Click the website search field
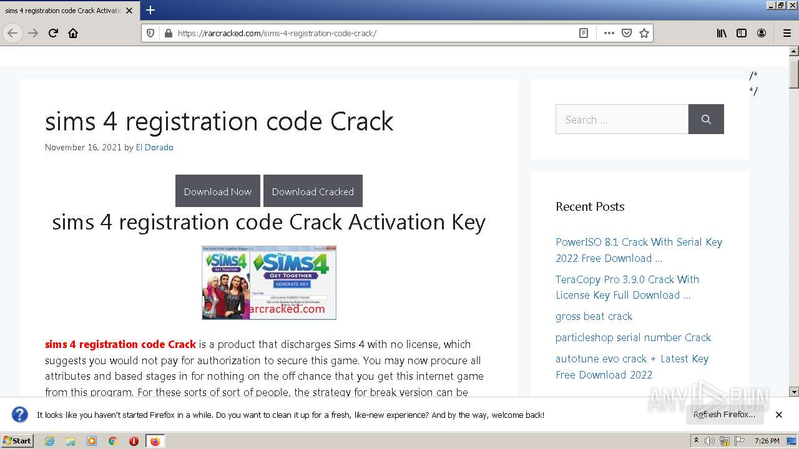The height and width of the screenshot is (449, 799). tap(622, 119)
